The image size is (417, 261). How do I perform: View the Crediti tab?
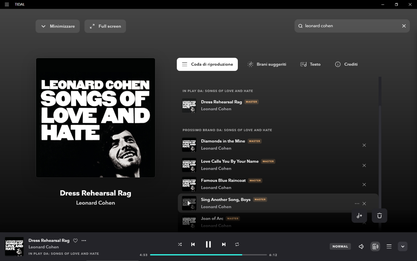point(346,64)
